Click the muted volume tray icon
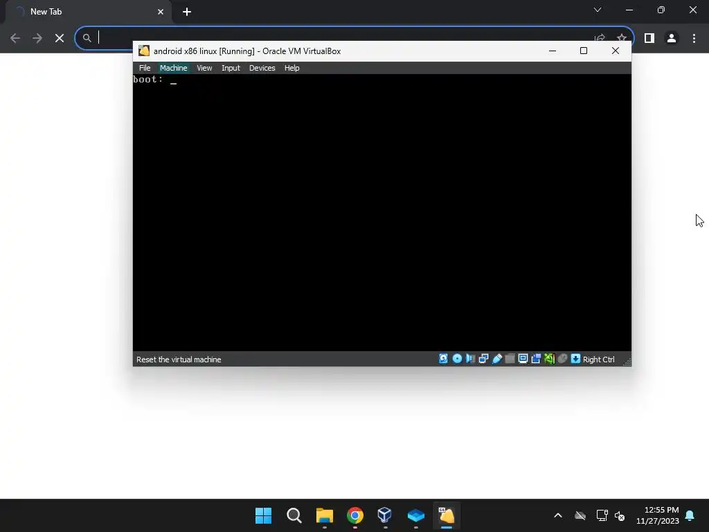This screenshot has width=709, height=532. point(620,515)
